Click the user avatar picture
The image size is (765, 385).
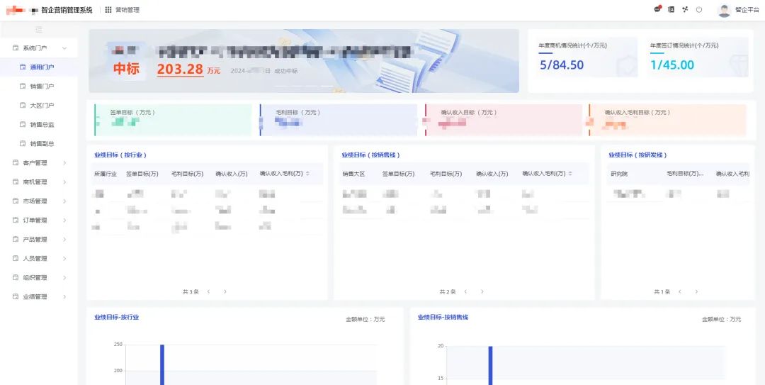[723, 10]
